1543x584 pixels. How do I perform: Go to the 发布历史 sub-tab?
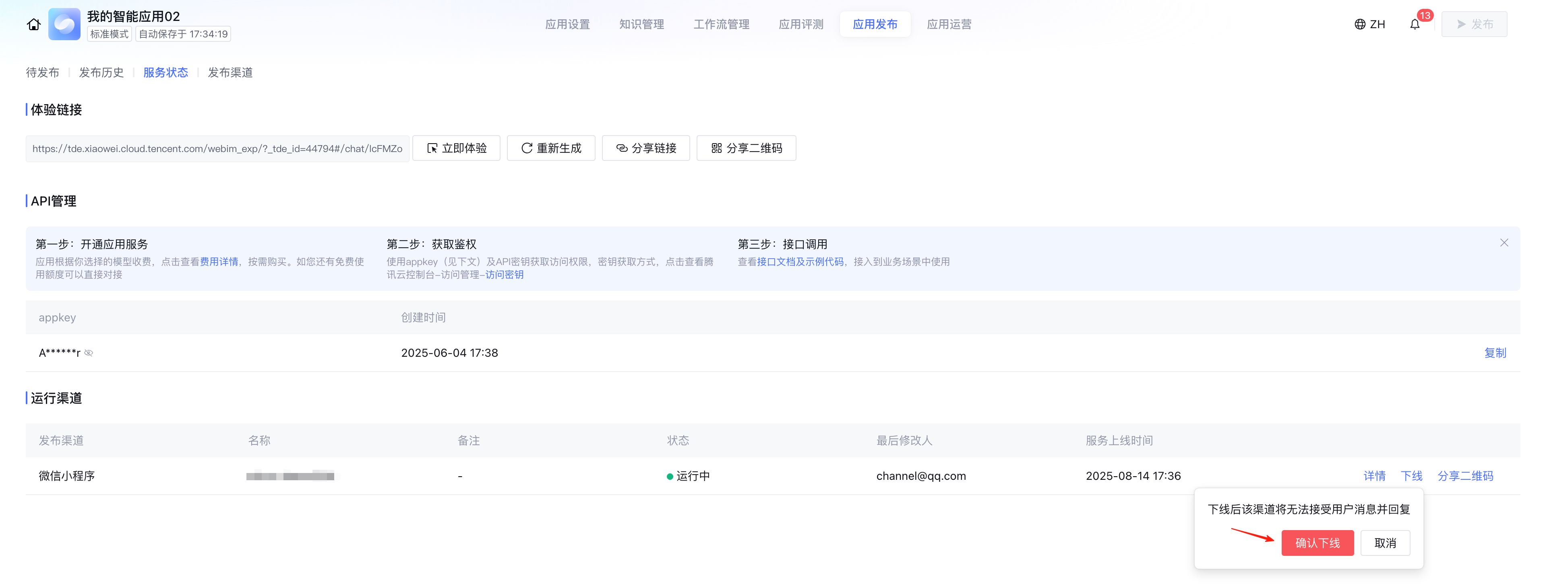coord(101,72)
